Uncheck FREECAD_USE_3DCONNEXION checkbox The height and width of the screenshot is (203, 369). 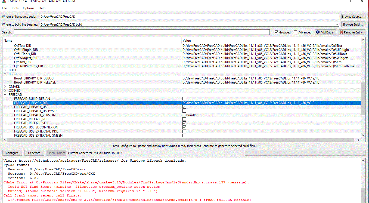[x=184, y=127]
